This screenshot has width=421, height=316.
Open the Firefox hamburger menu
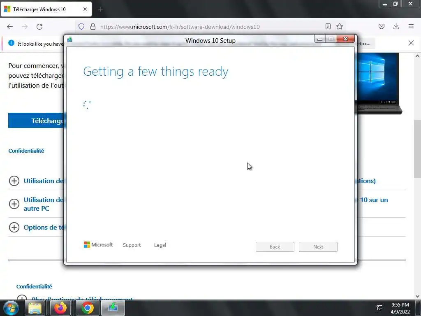pos(411,26)
